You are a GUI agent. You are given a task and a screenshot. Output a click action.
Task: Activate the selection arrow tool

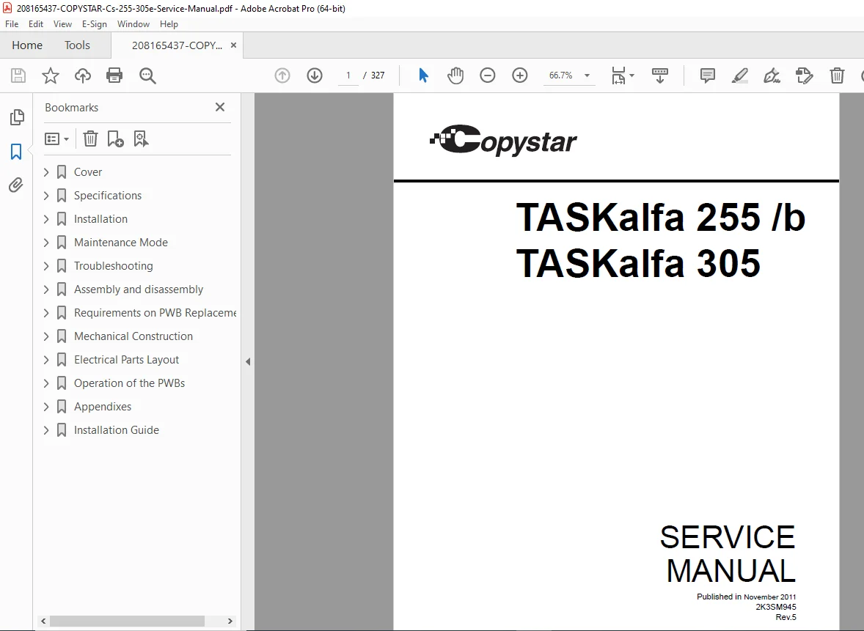pyautogui.click(x=423, y=75)
